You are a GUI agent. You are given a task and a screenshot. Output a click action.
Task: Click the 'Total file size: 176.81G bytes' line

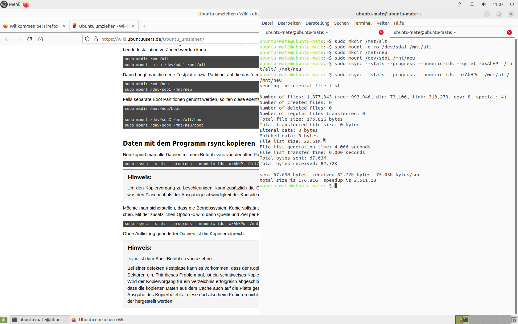pos(301,119)
